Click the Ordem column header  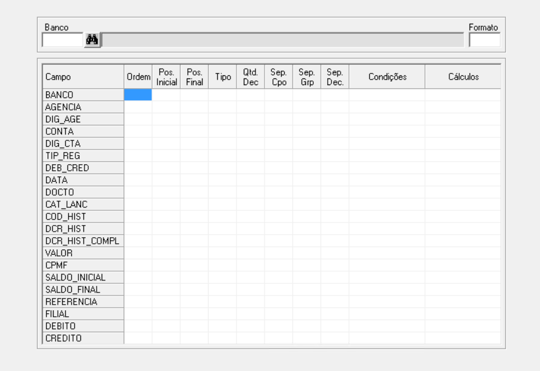138,77
